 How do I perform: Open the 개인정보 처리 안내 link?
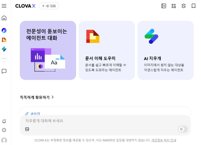tap(164, 140)
